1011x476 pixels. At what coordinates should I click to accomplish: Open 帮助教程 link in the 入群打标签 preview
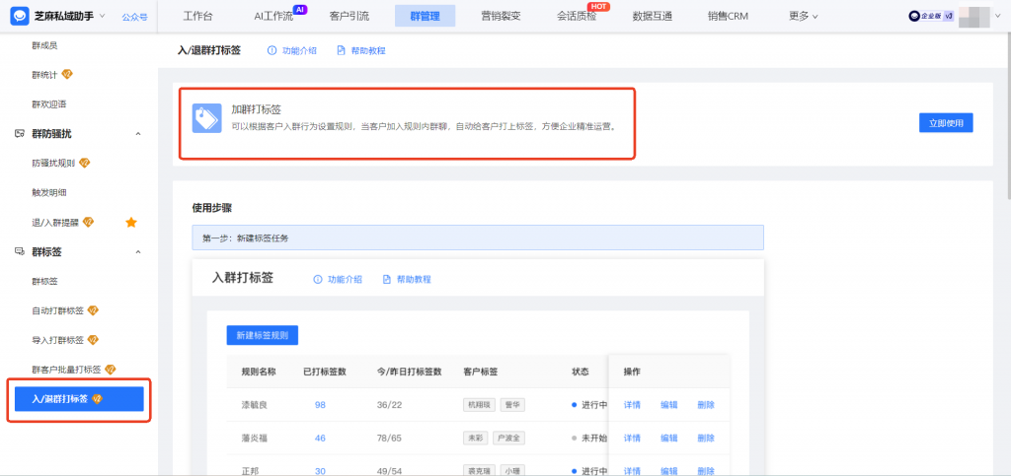pyautogui.click(x=414, y=279)
